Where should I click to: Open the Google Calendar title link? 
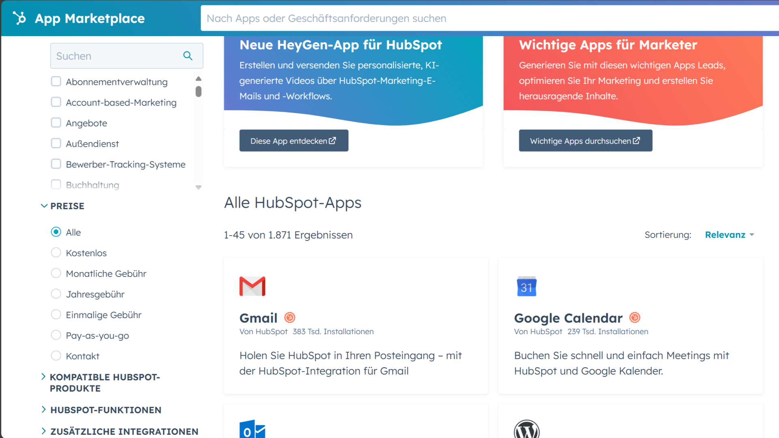(x=568, y=318)
